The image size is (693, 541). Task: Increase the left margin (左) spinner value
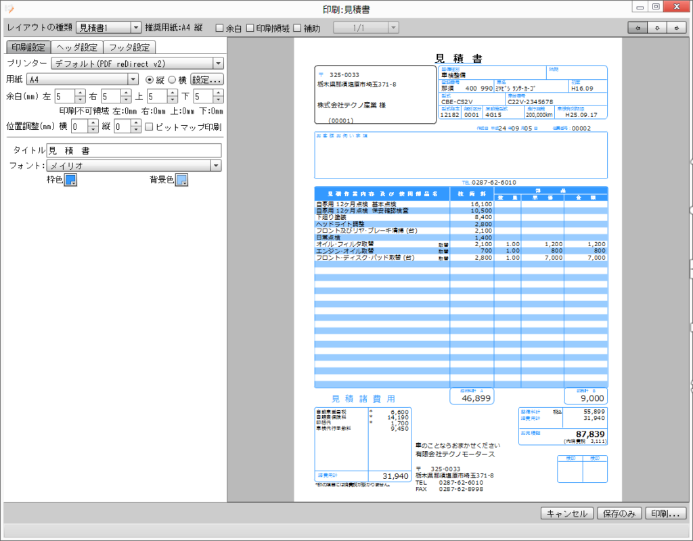80,93
